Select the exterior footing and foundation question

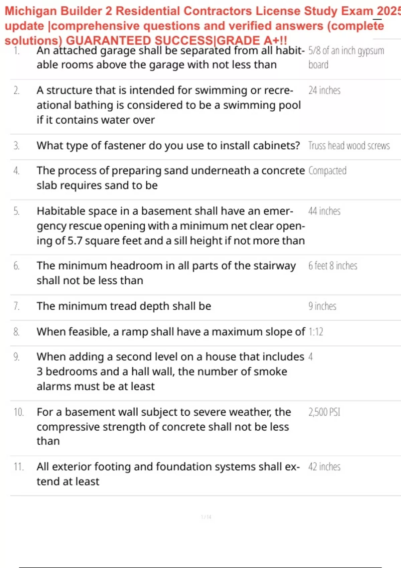(x=168, y=474)
